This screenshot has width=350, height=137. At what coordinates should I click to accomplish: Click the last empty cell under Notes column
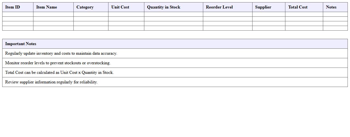(x=335, y=28)
